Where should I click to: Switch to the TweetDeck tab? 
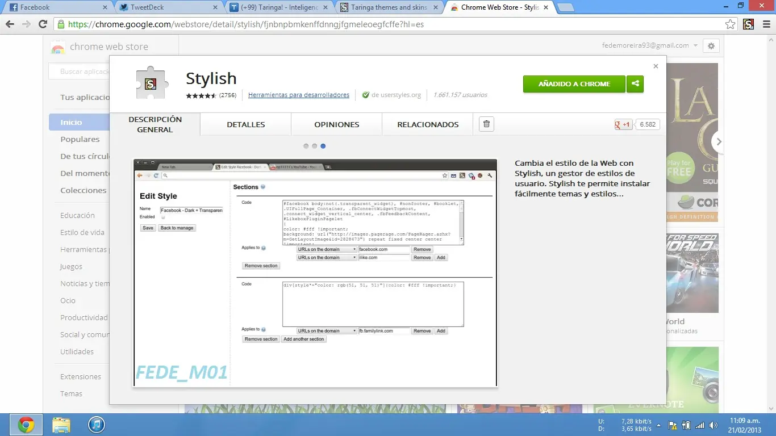tap(168, 7)
